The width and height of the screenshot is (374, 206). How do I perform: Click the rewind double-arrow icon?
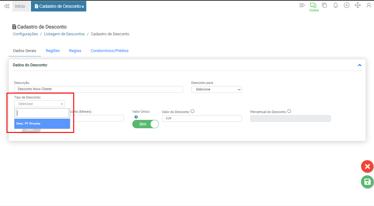click(x=6, y=6)
